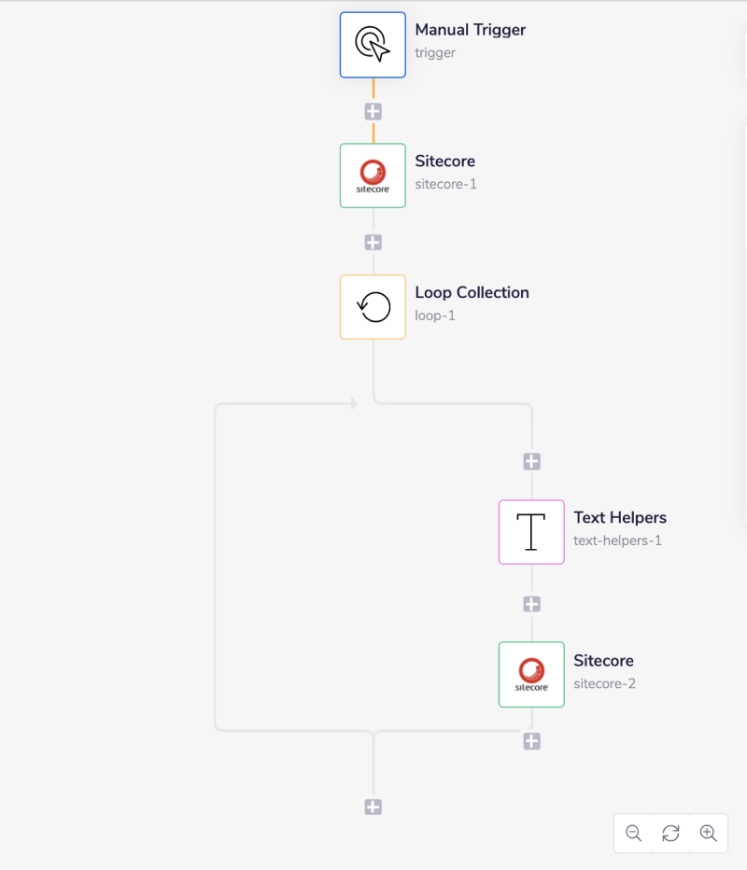Click the reset view refresh icon
Screen dimensions: 747x870
[670, 833]
